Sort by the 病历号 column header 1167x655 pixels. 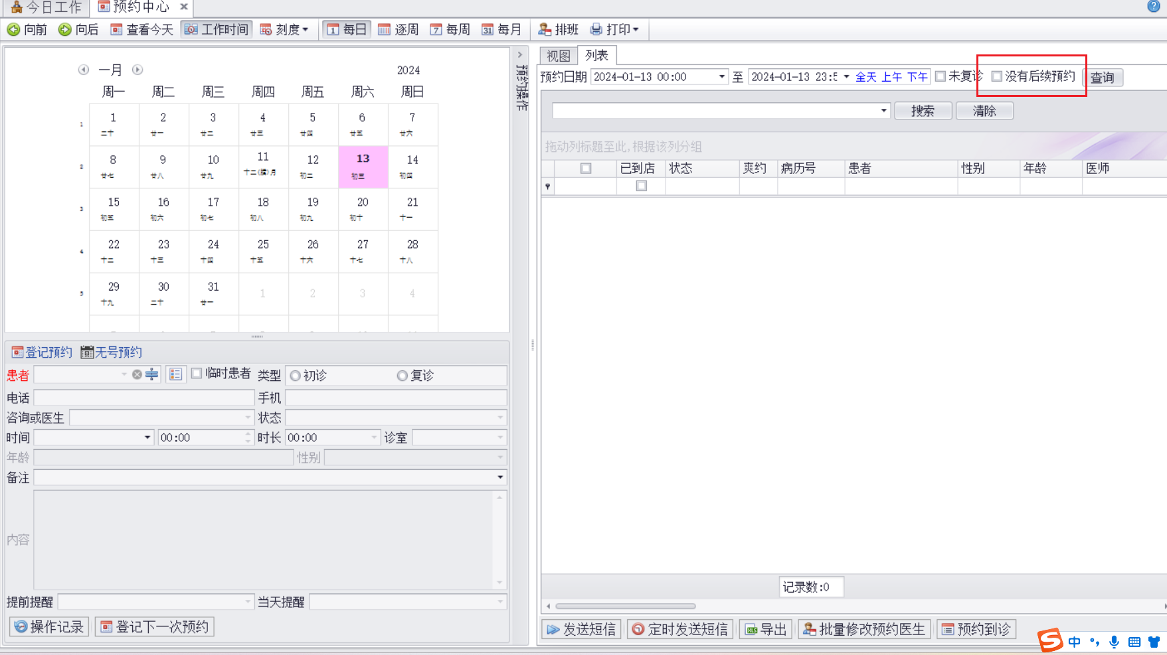pos(810,169)
